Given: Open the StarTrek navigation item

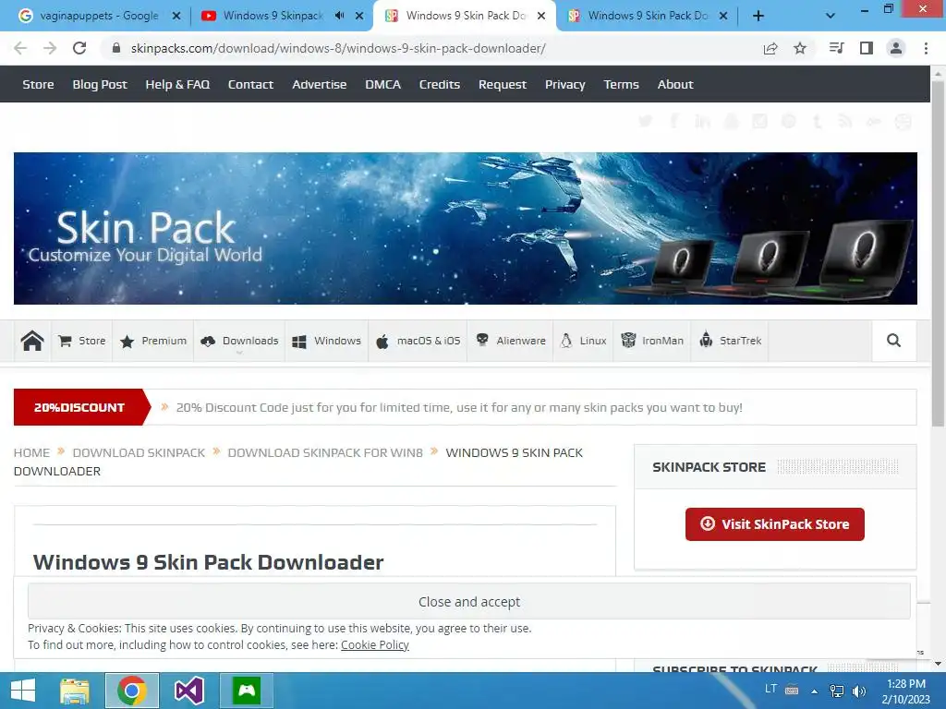Looking at the screenshot, I should click(x=730, y=341).
